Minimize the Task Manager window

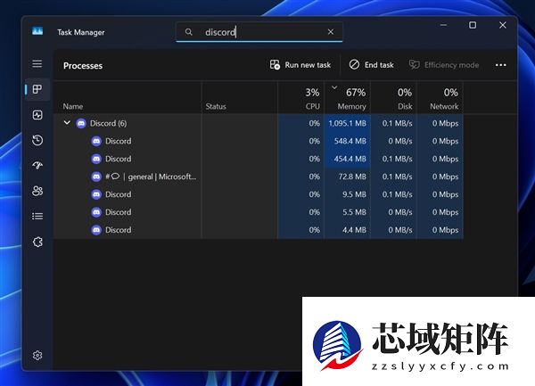(443, 25)
